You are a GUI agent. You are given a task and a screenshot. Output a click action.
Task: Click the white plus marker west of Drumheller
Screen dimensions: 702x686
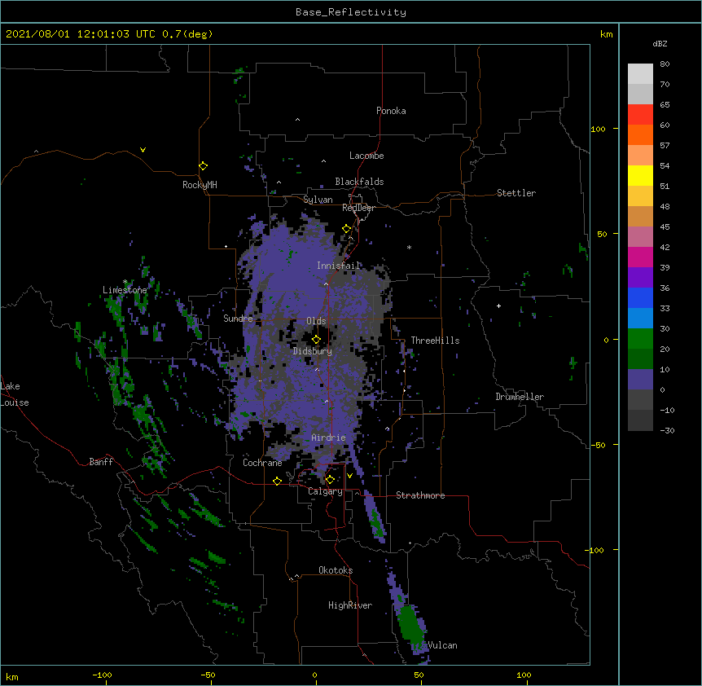pos(498,306)
